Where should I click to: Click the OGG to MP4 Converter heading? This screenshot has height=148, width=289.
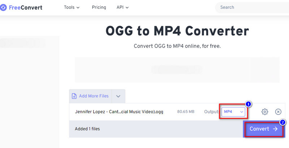[x=177, y=31]
